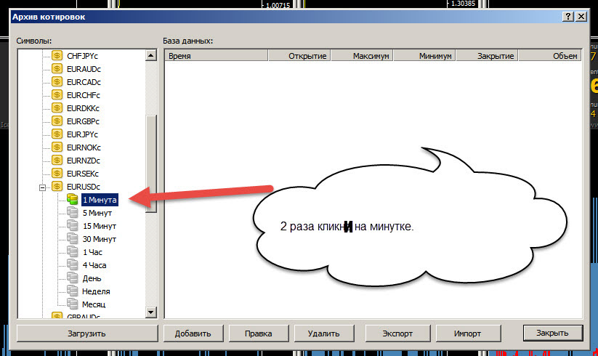
Task: Select the EURJPYc symbol label
Action: click(x=82, y=134)
